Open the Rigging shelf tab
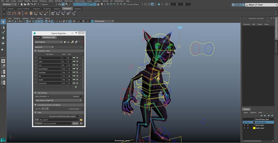Viewport: 278px width, 143px height. pyautogui.click(x=57, y=9)
